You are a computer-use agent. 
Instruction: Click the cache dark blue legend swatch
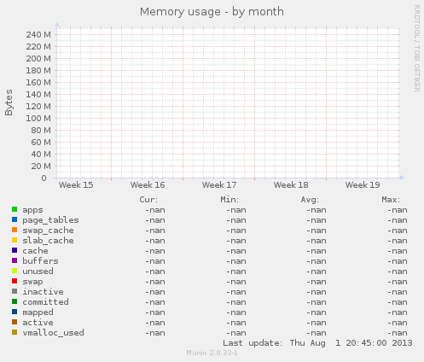(15, 250)
